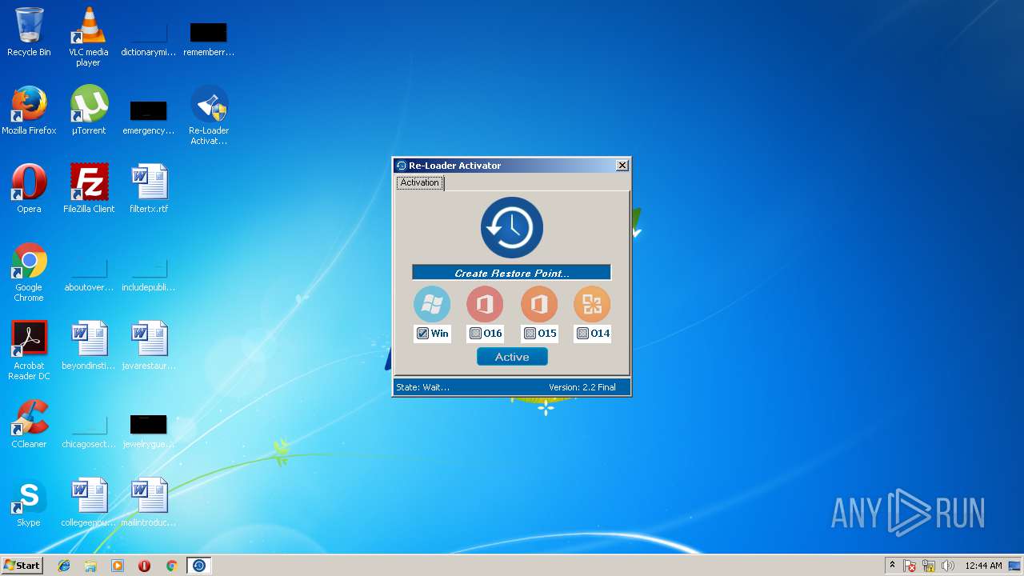The width and height of the screenshot is (1024, 576).
Task: Show hidden tray icons arrow
Action: click(x=893, y=566)
